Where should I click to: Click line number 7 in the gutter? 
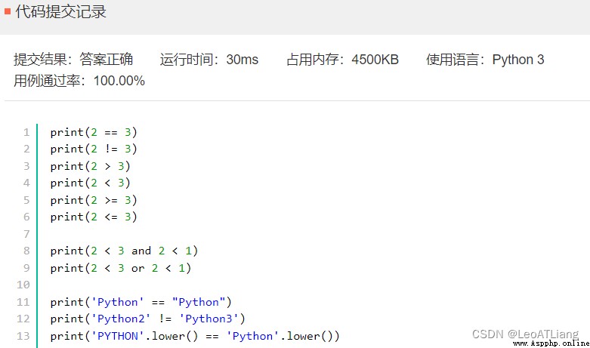tap(26, 234)
